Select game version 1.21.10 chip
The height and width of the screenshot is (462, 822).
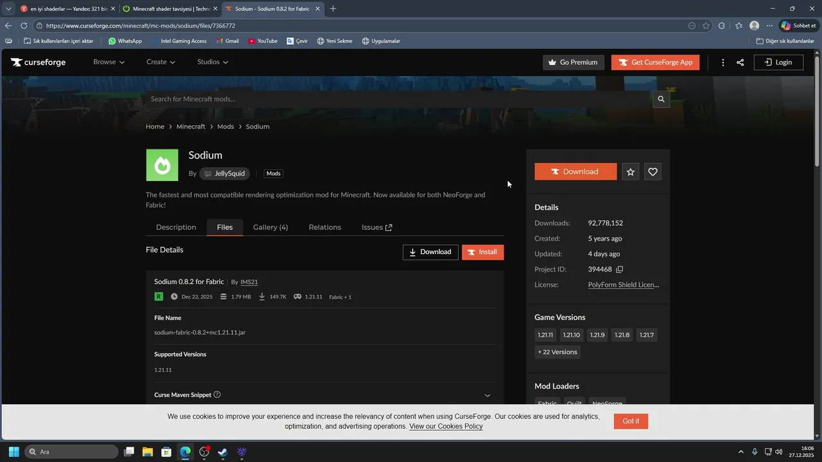coord(572,335)
